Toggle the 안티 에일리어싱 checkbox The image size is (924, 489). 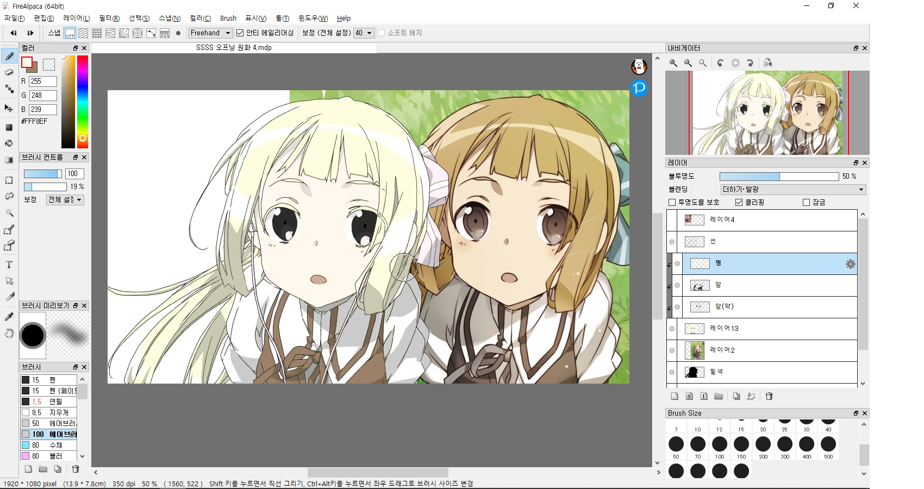(x=240, y=33)
